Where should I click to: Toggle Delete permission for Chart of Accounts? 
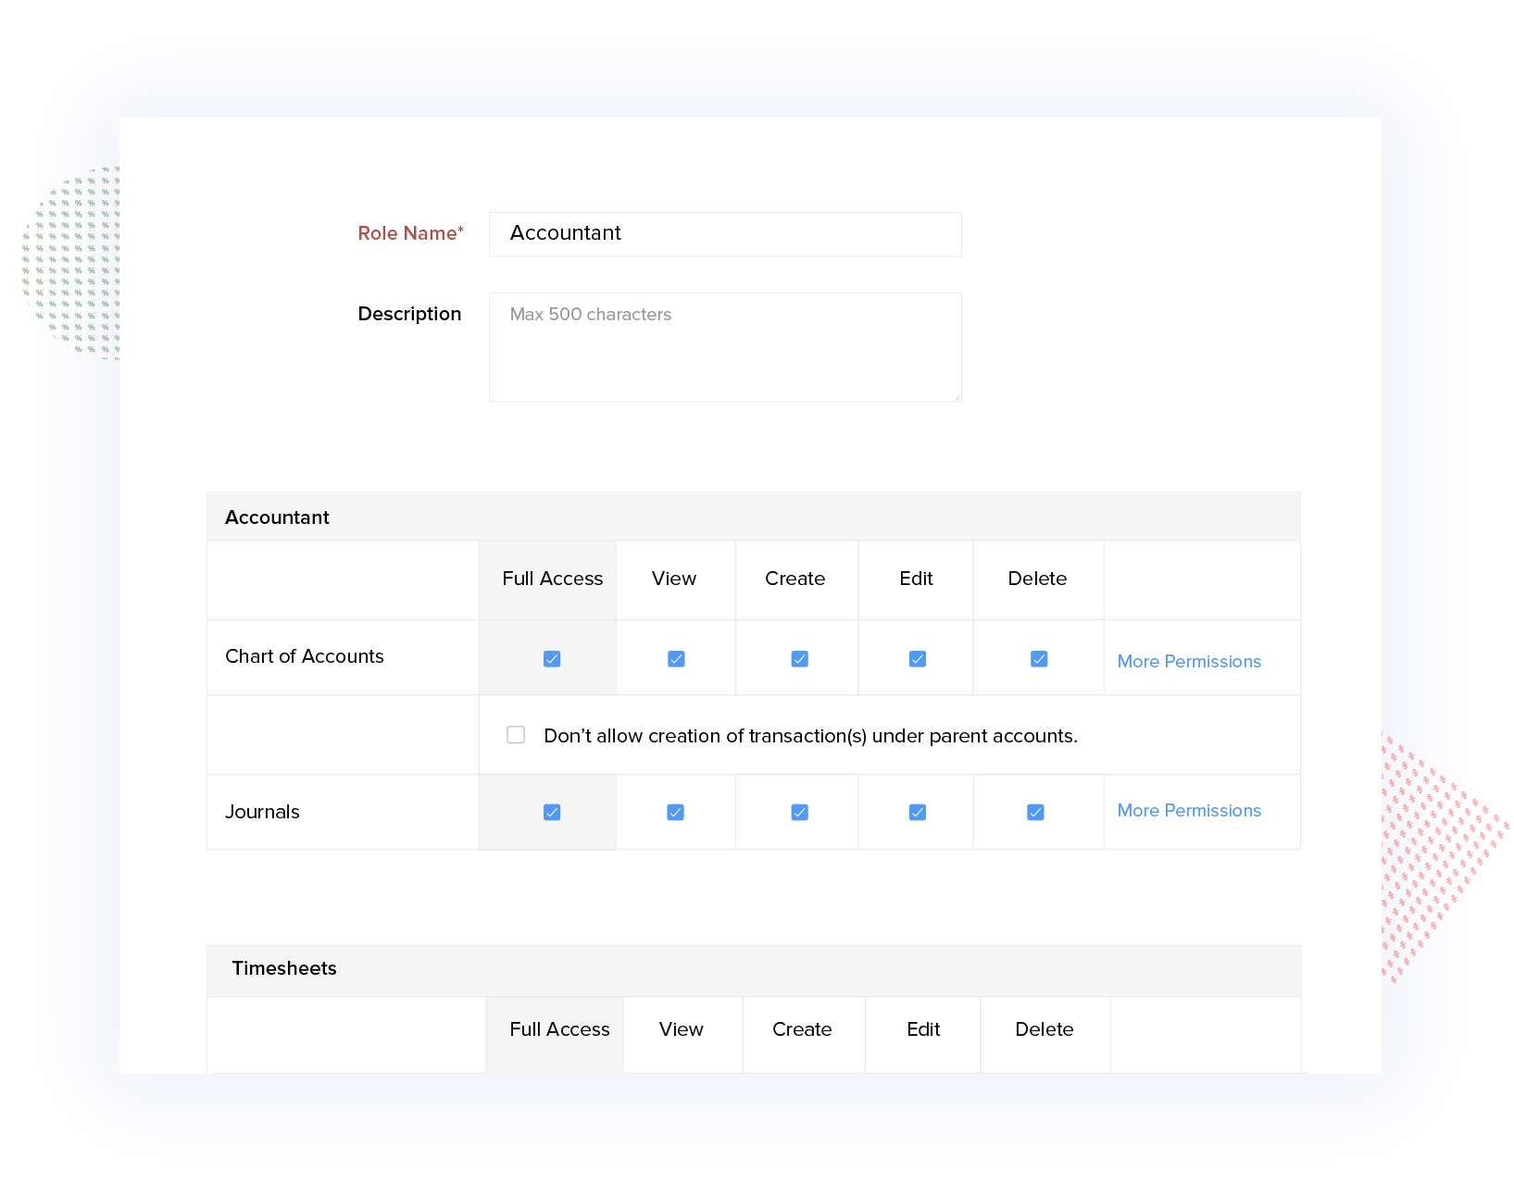(1038, 658)
